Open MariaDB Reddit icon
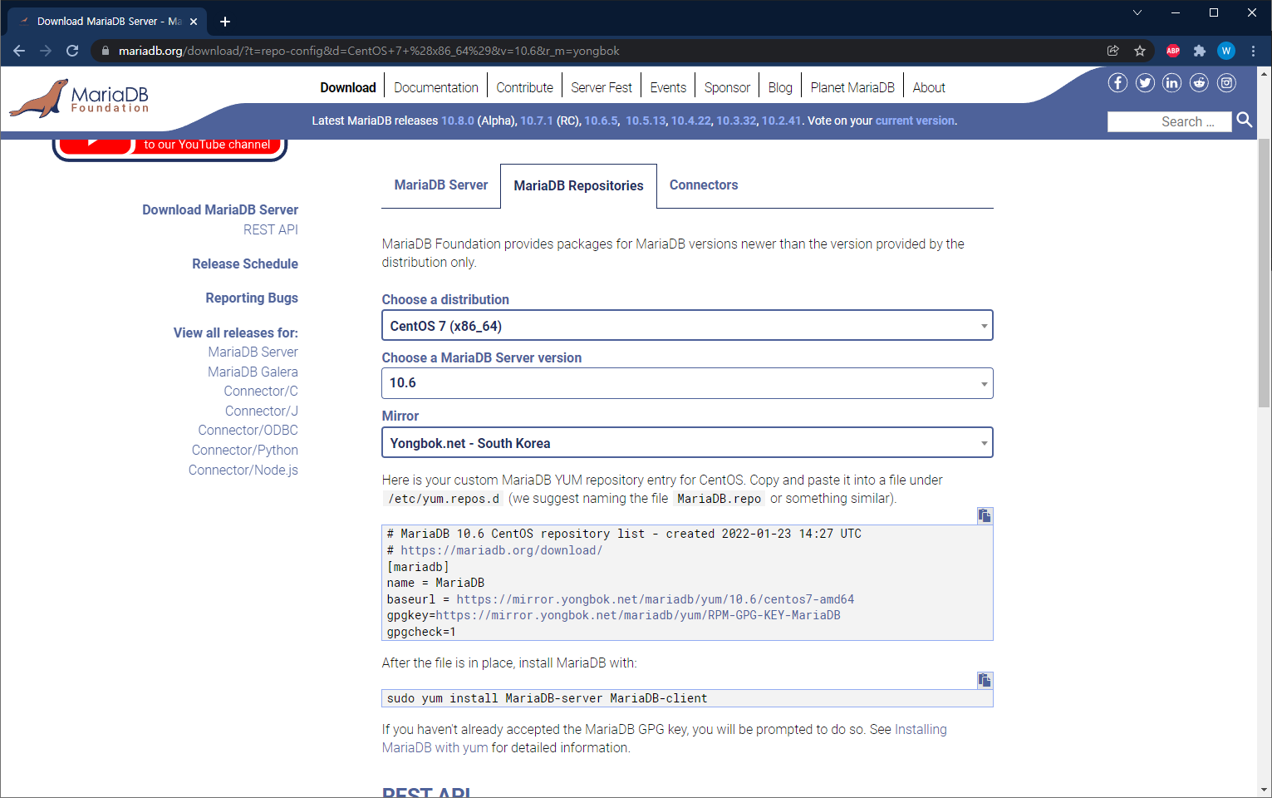Image resolution: width=1272 pixels, height=798 pixels. [x=1199, y=82]
